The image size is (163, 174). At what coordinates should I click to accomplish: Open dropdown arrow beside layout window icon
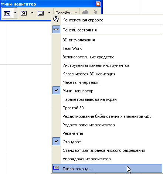pos(49,13)
